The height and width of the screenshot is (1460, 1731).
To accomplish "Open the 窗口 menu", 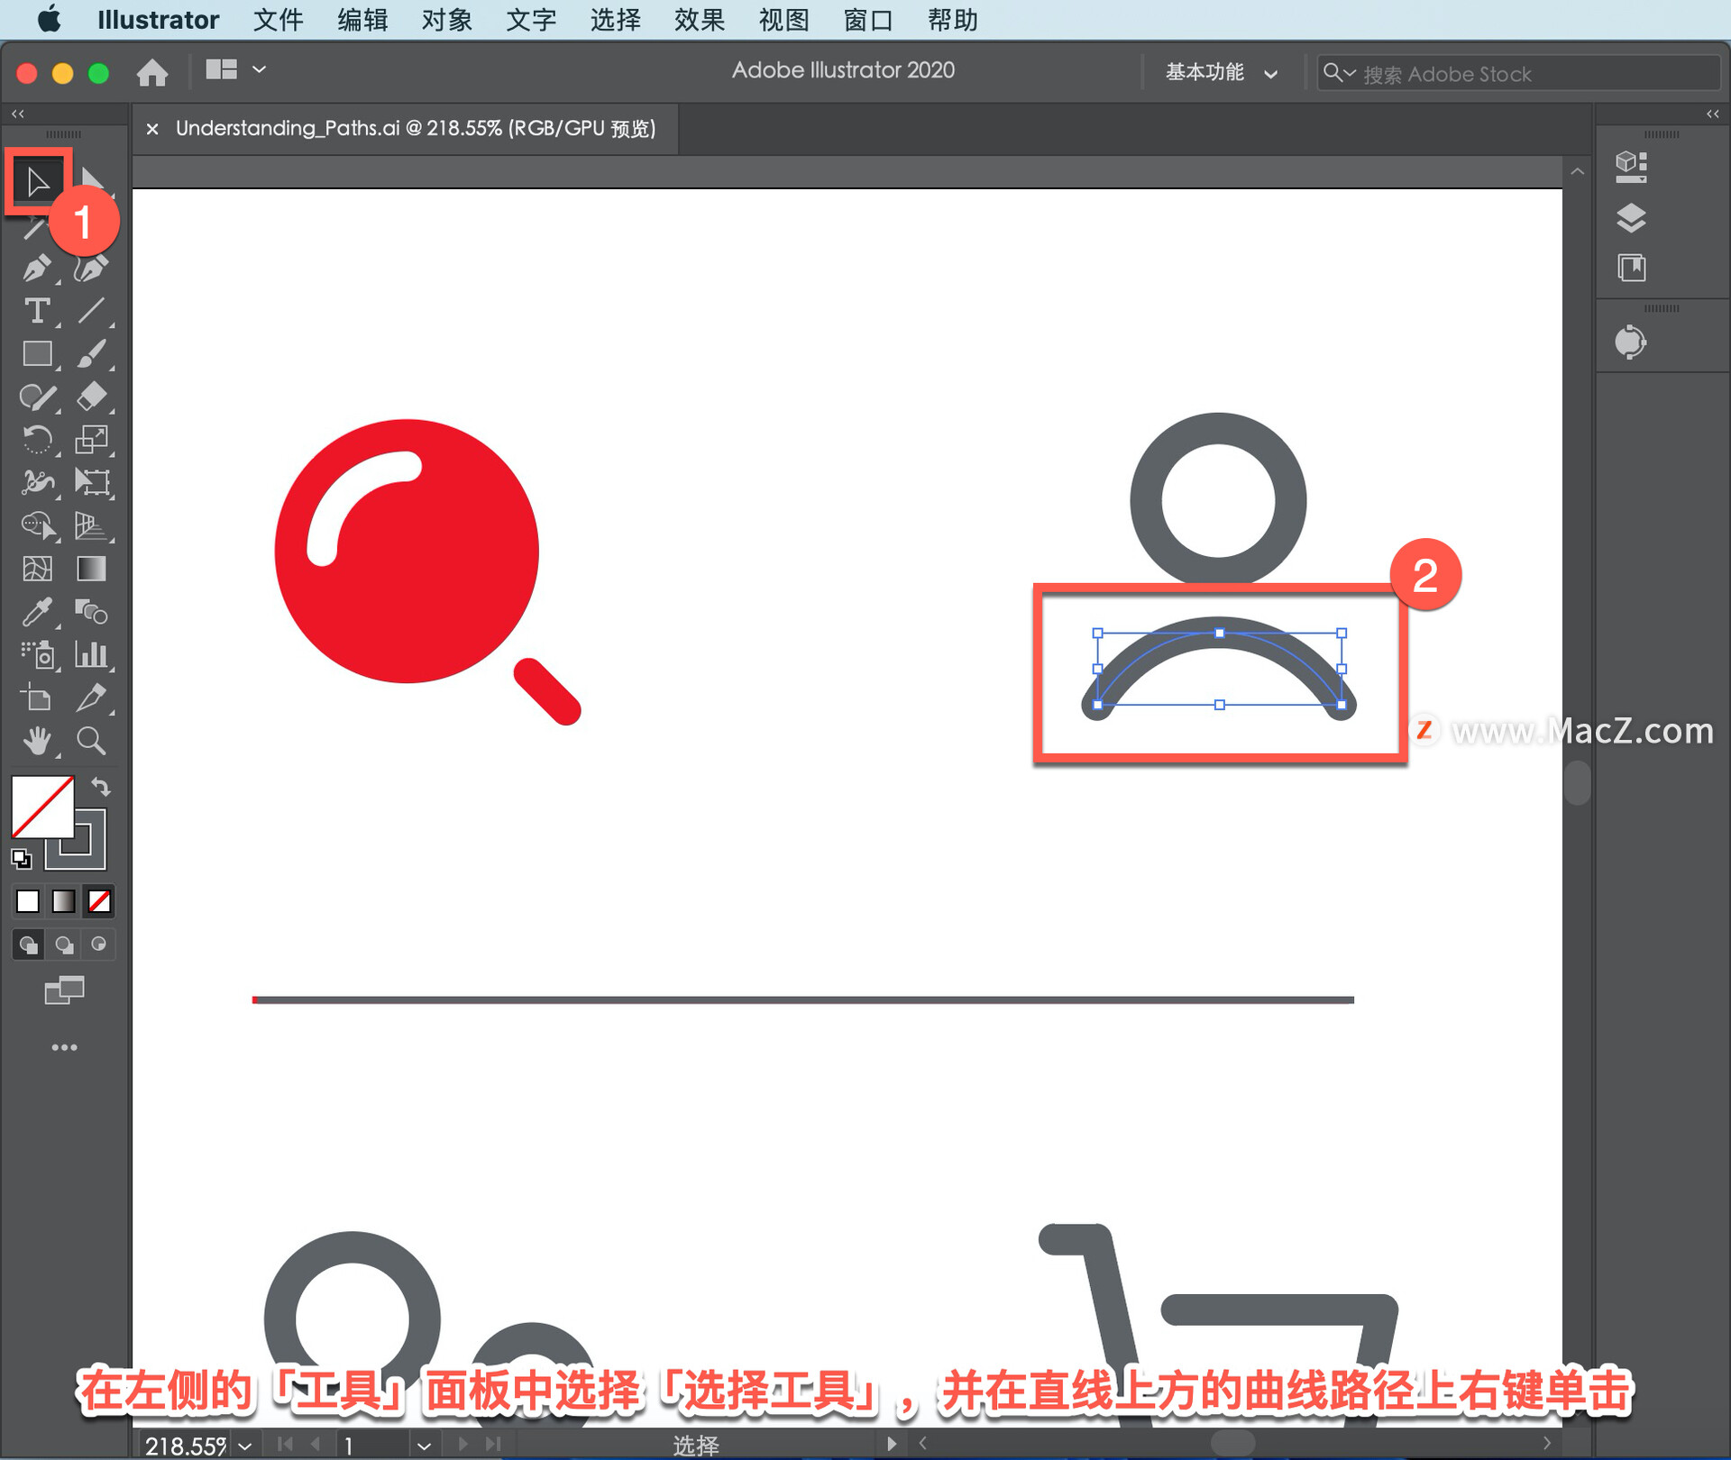I will 868,20.
